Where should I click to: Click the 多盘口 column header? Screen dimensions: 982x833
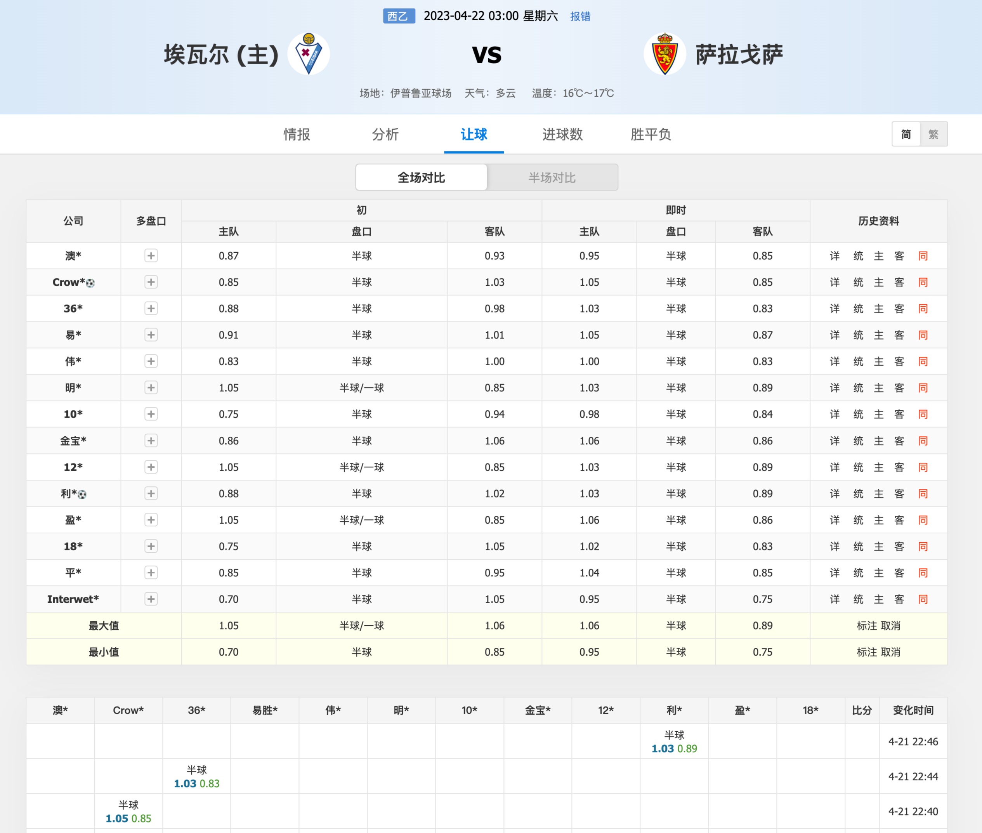pyautogui.click(x=151, y=221)
